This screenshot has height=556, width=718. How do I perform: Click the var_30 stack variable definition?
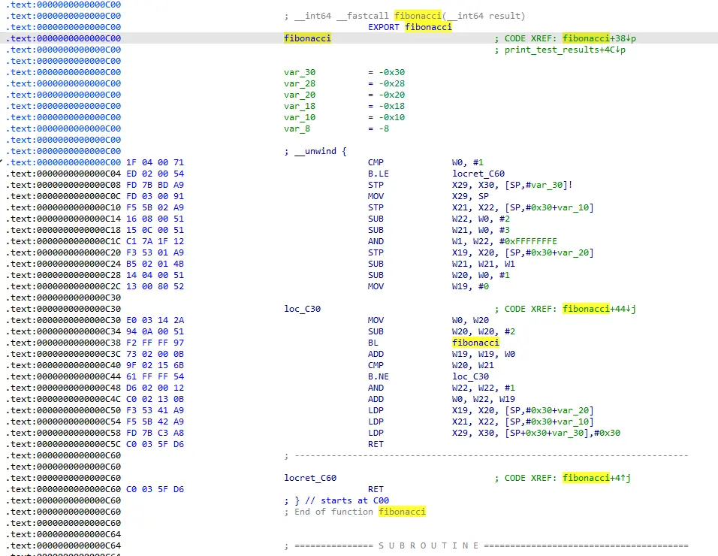click(300, 72)
